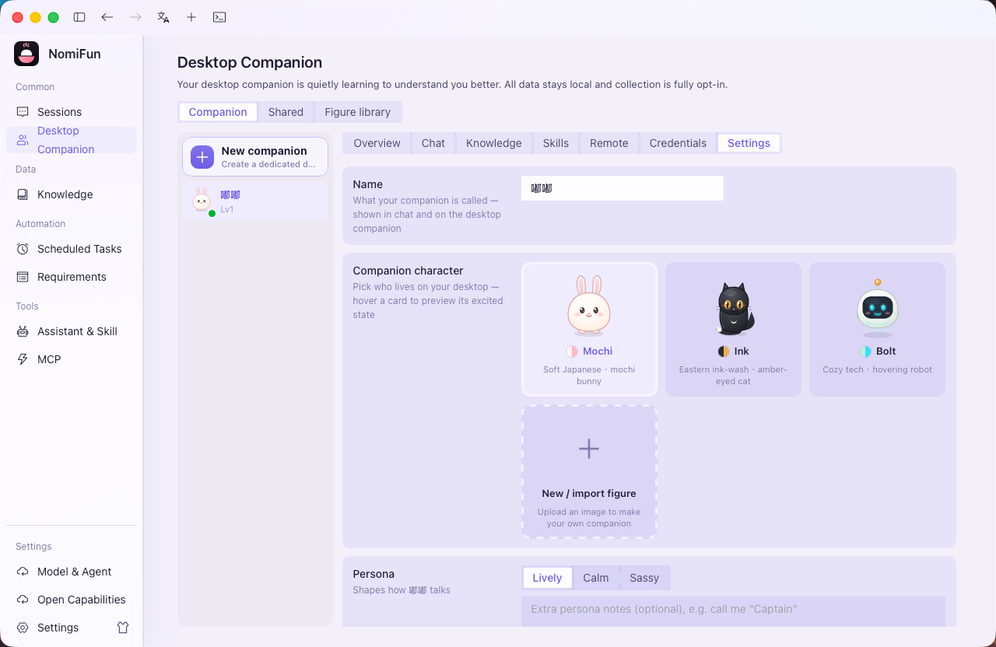This screenshot has height=647, width=996.
Task: Select the Ink cat character card
Action: point(733,329)
